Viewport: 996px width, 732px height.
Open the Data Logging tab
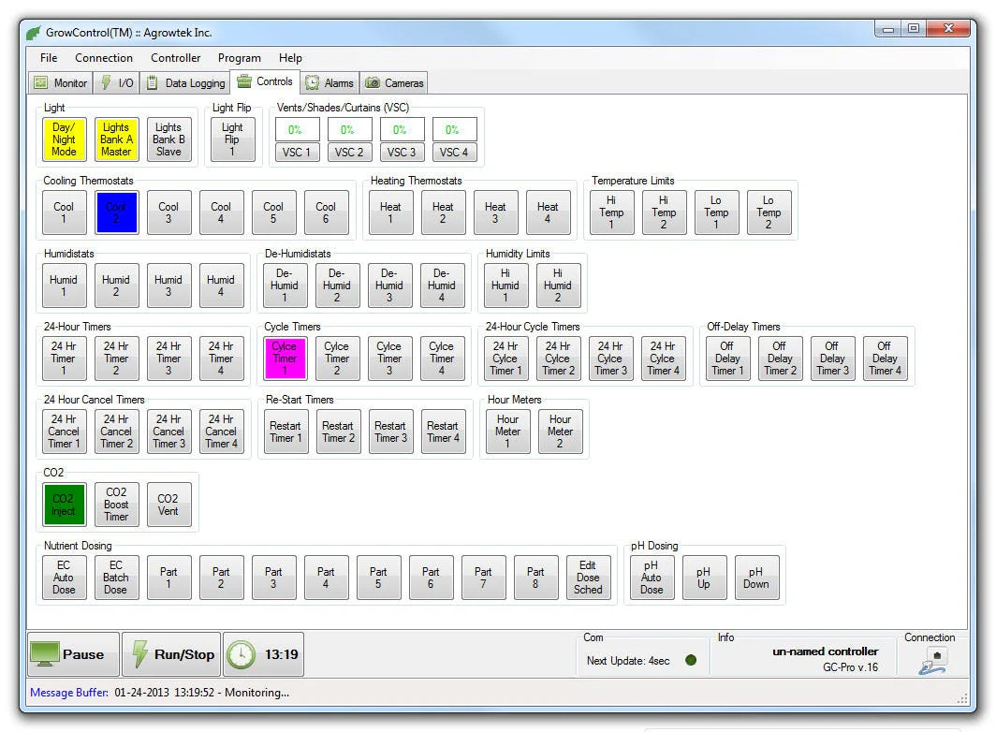pos(186,83)
